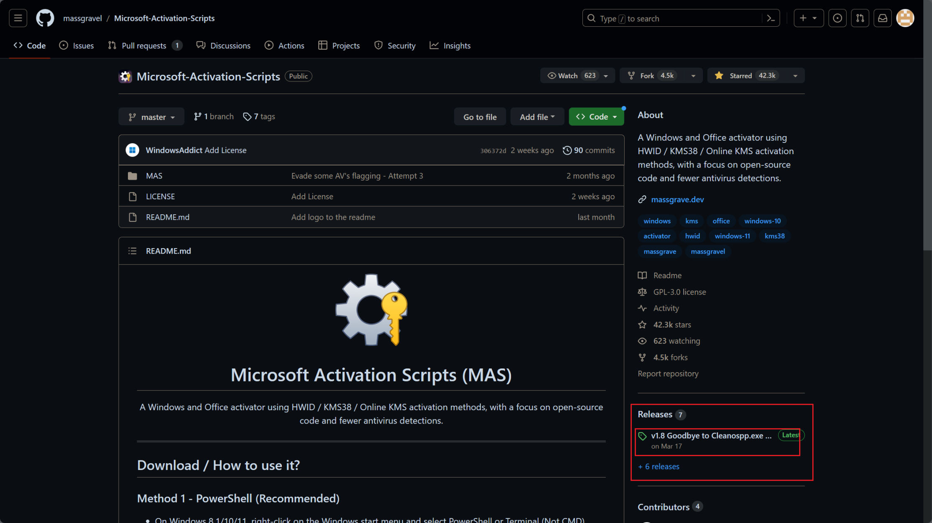
Task: Select the activator topic tag
Action: 657,236
